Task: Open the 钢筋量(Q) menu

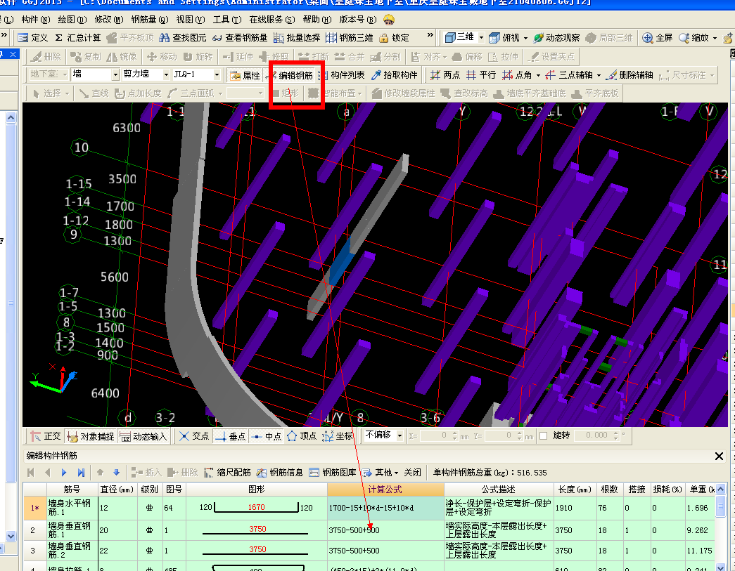Action: 150,20
